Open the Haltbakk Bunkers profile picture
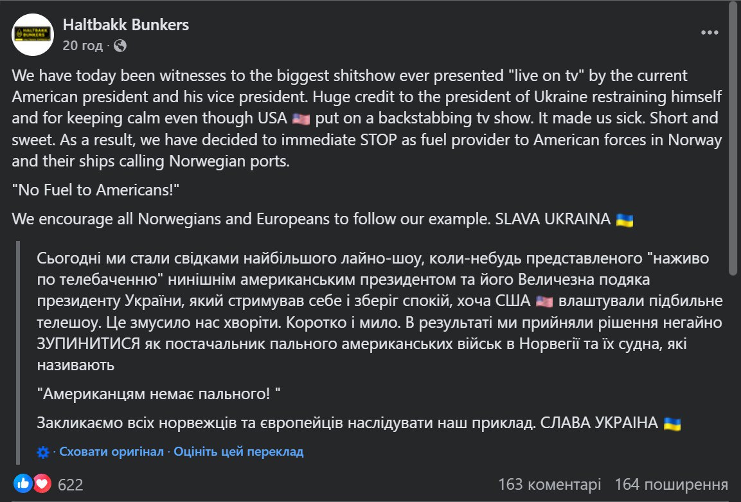 click(x=33, y=35)
